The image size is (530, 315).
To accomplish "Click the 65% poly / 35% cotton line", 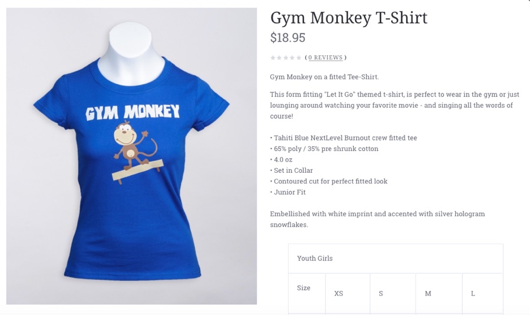I will point(324,149).
